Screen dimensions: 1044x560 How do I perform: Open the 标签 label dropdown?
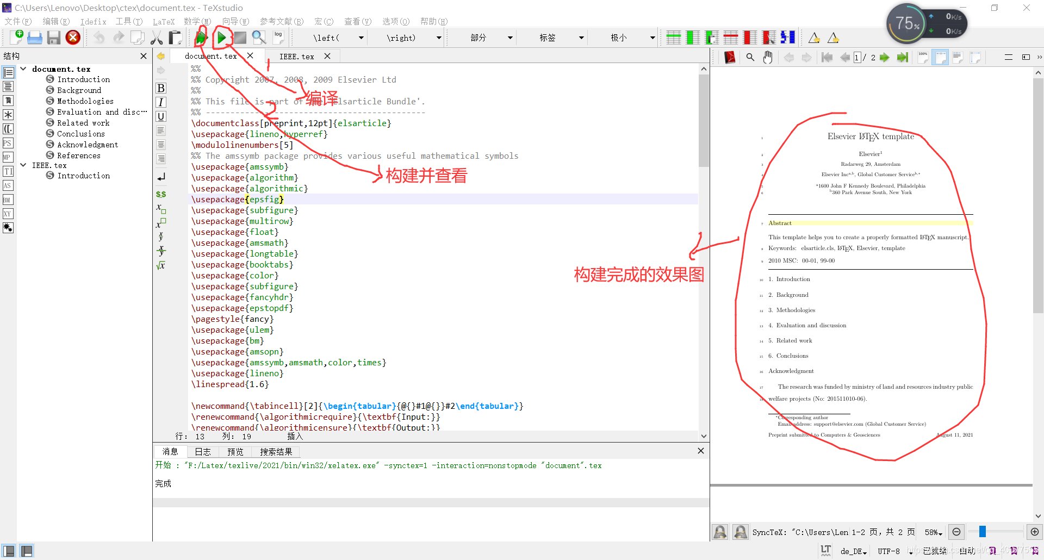point(581,38)
